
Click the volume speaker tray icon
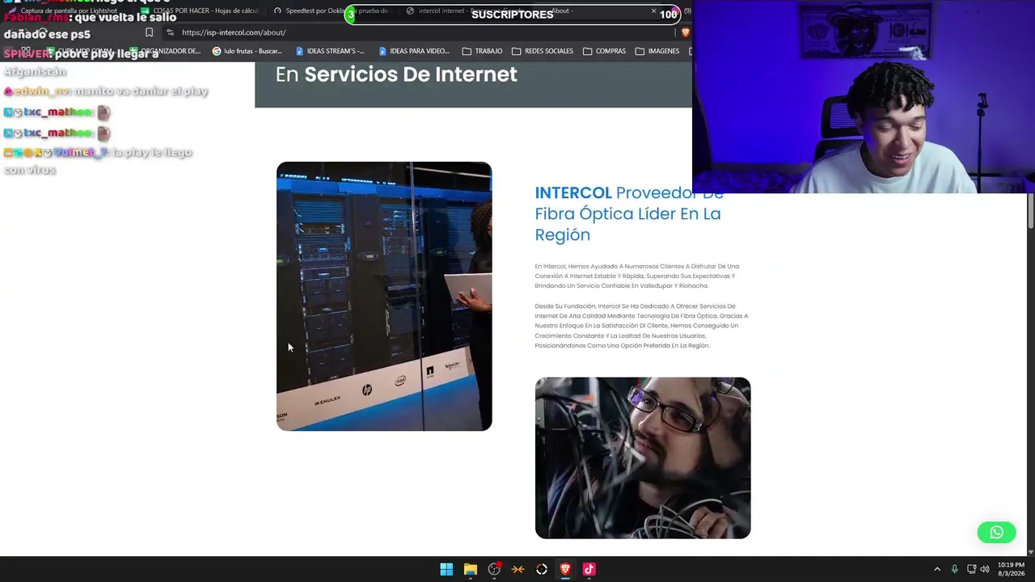[x=985, y=569]
